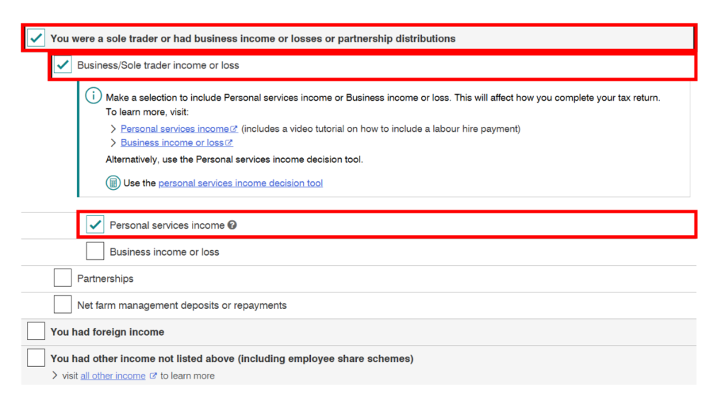Screen dimensions: 725x408
Task: Click help icon beside Personal services income
Action: click(232, 225)
